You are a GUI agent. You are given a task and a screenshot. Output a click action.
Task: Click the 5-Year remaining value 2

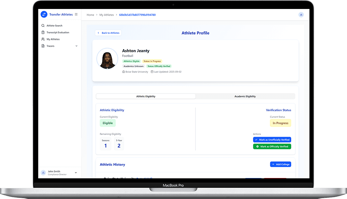pyautogui.click(x=119, y=146)
